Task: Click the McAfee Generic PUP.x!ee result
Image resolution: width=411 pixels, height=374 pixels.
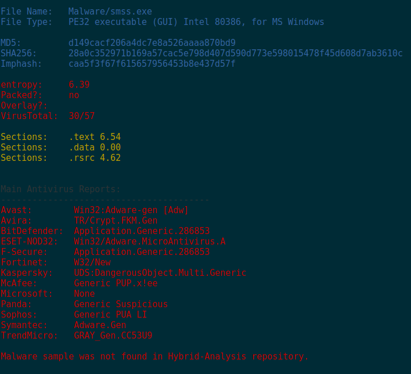Action: click(x=116, y=283)
